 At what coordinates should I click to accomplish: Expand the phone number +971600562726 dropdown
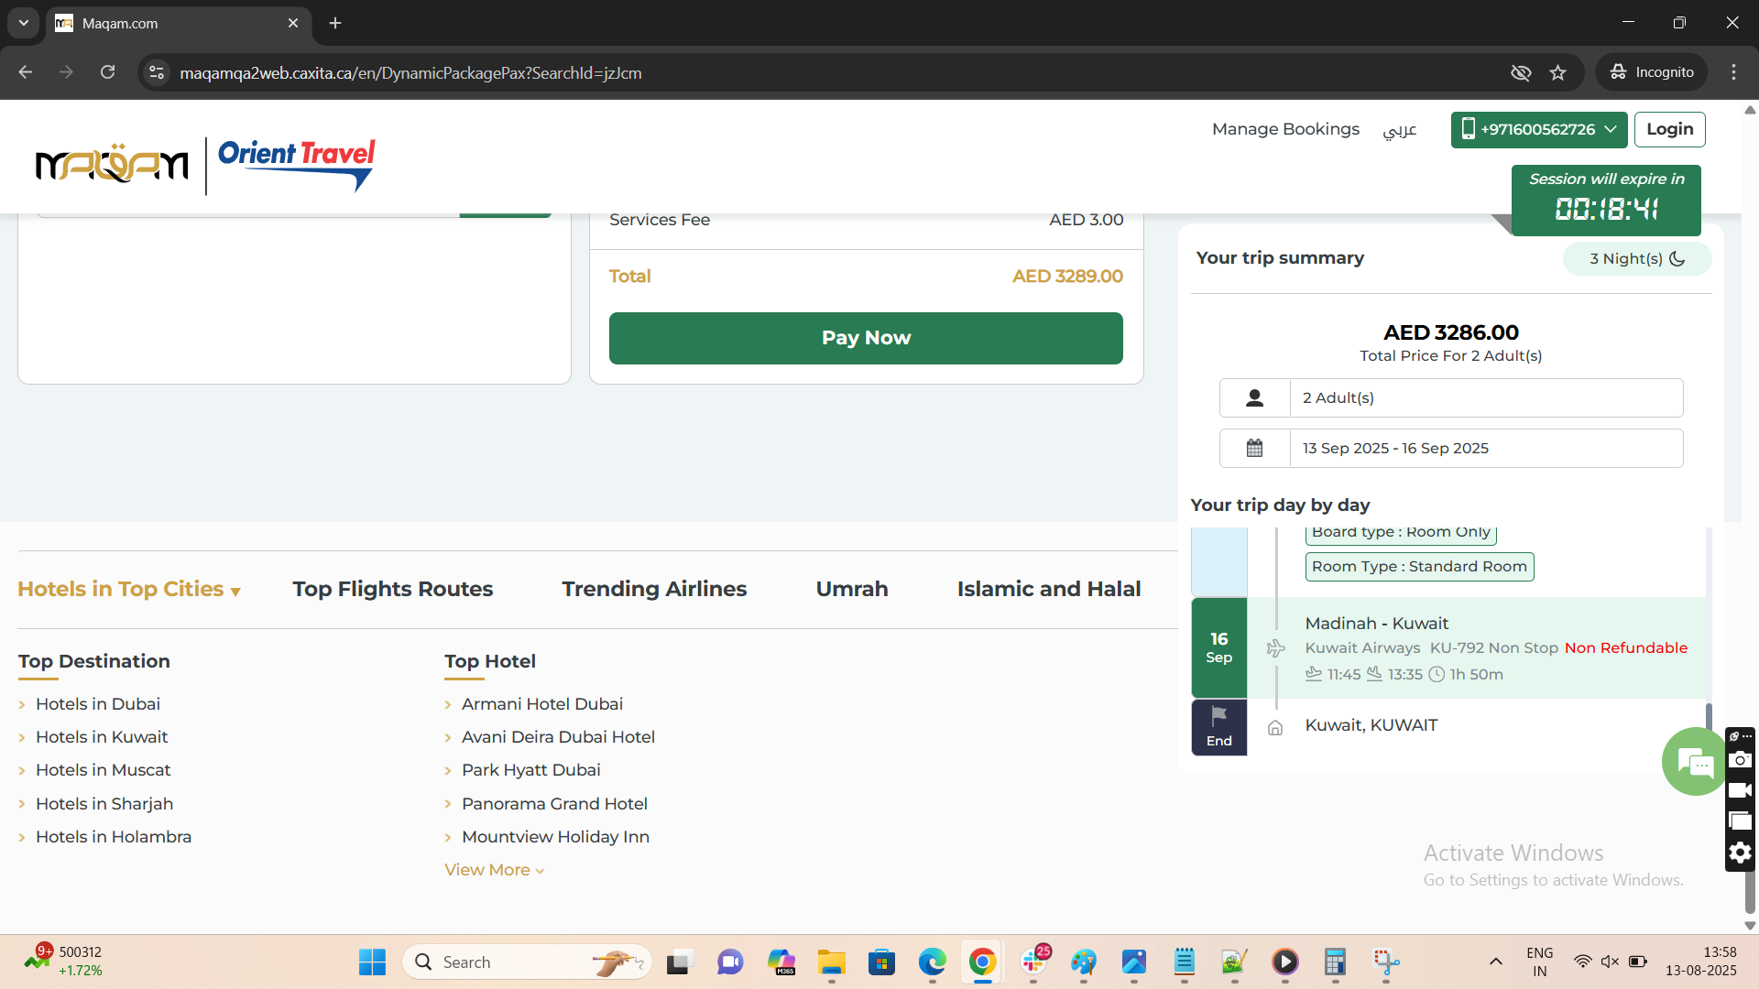click(1538, 130)
